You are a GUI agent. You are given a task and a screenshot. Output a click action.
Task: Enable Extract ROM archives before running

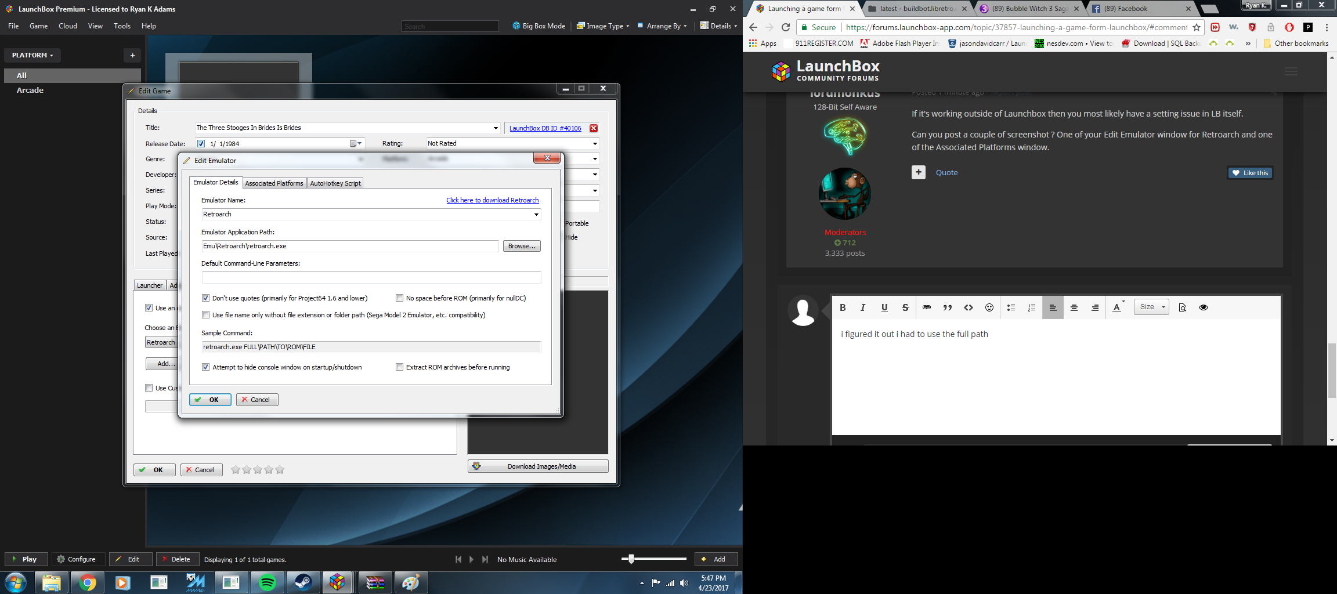tap(399, 367)
